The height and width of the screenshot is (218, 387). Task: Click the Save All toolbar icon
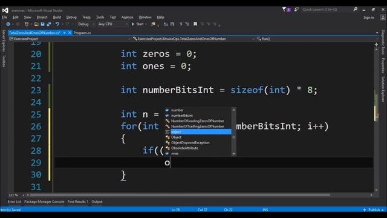(x=49, y=24)
